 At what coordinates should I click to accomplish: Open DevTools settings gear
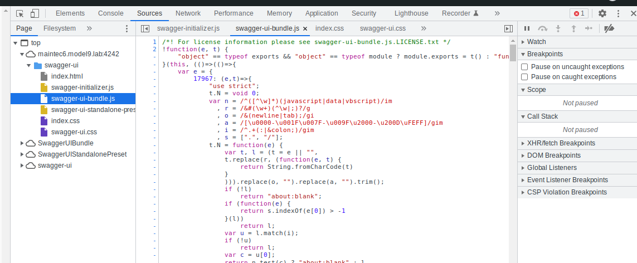tap(602, 13)
